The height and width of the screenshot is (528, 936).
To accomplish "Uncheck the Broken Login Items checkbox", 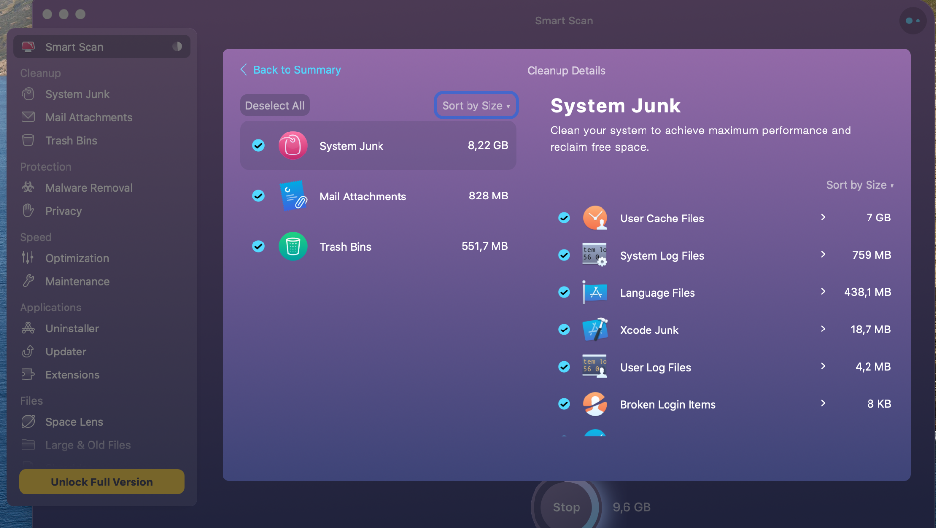I will pyautogui.click(x=564, y=403).
